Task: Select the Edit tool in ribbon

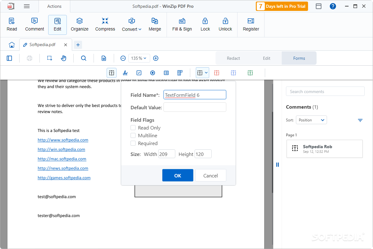Action: click(58, 25)
